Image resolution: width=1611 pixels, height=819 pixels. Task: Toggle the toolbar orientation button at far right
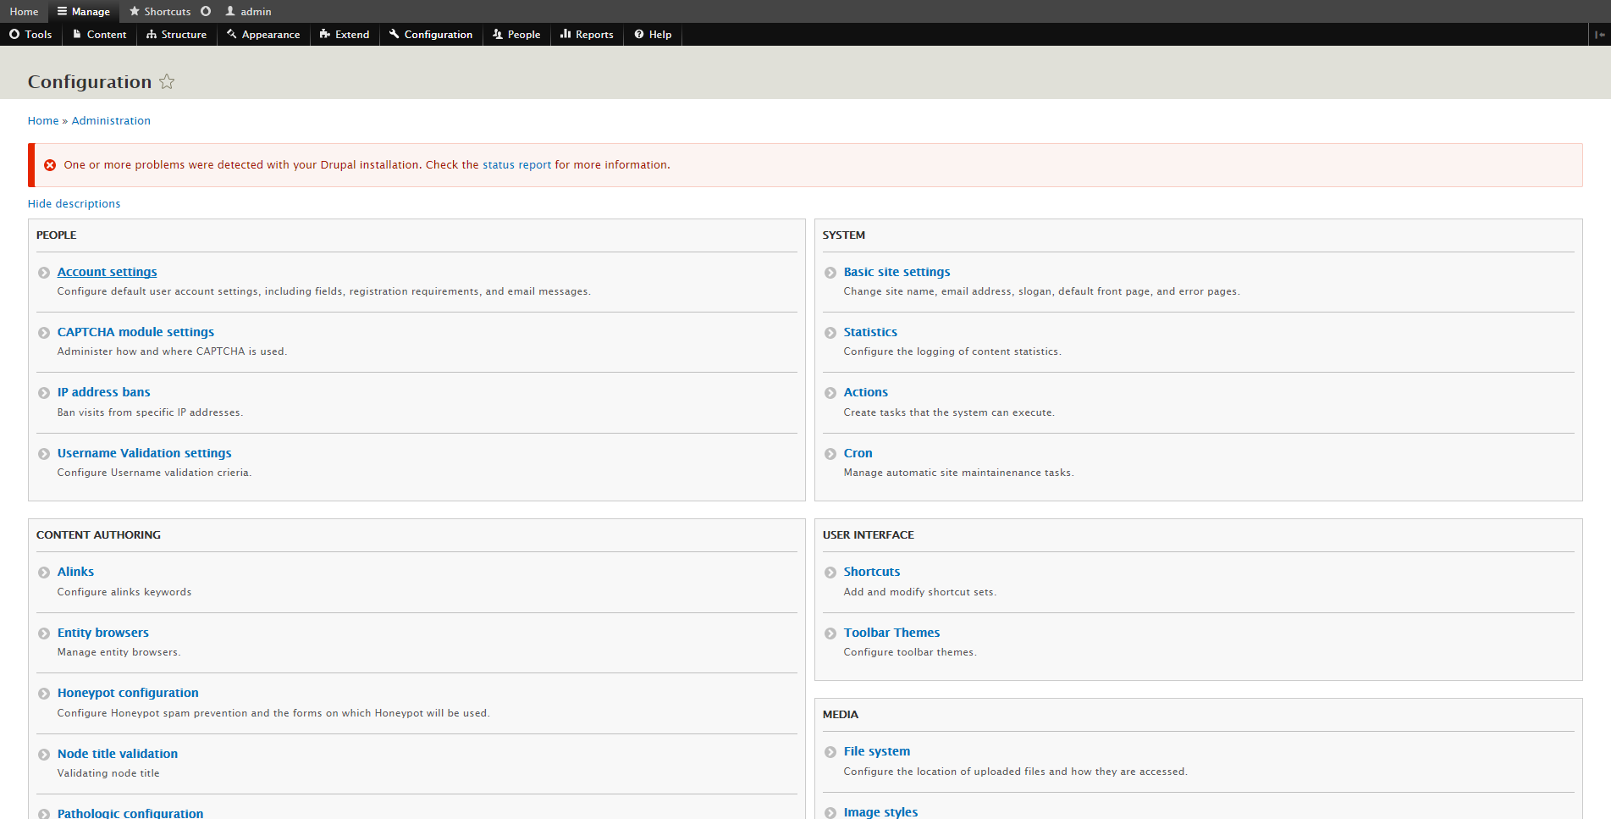(x=1599, y=35)
